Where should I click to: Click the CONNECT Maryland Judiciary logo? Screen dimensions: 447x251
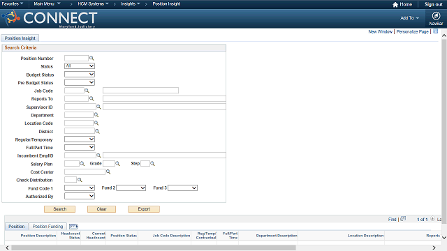tap(50, 19)
